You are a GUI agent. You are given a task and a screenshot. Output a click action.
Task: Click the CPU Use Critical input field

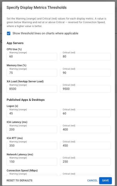tap(85, 56)
